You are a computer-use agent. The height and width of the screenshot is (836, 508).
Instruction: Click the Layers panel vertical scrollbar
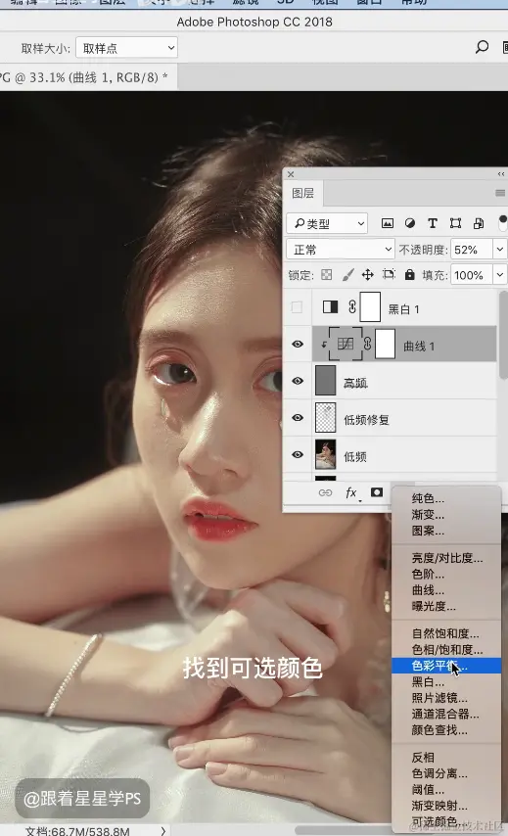[503, 335]
